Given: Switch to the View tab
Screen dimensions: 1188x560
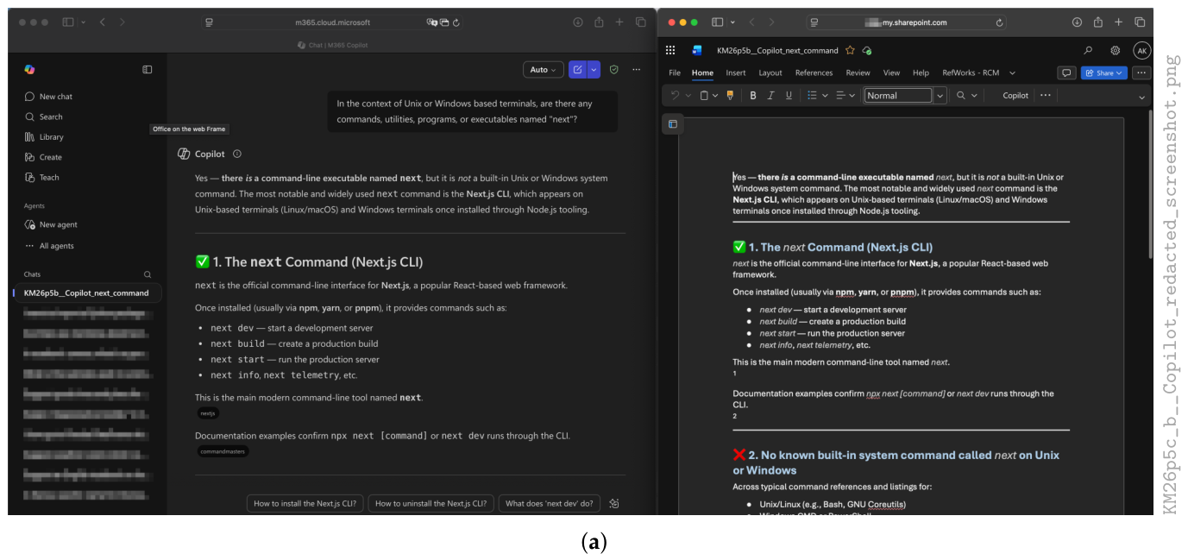Looking at the screenshot, I should tap(891, 73).
